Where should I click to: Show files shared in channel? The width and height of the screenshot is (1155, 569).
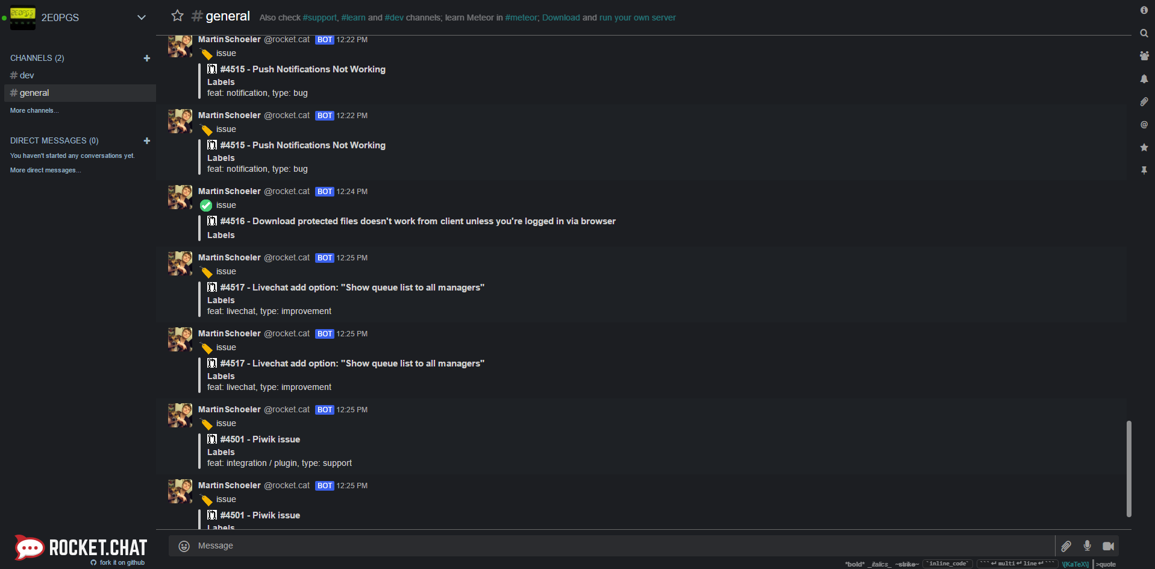tap(1144, 102)
